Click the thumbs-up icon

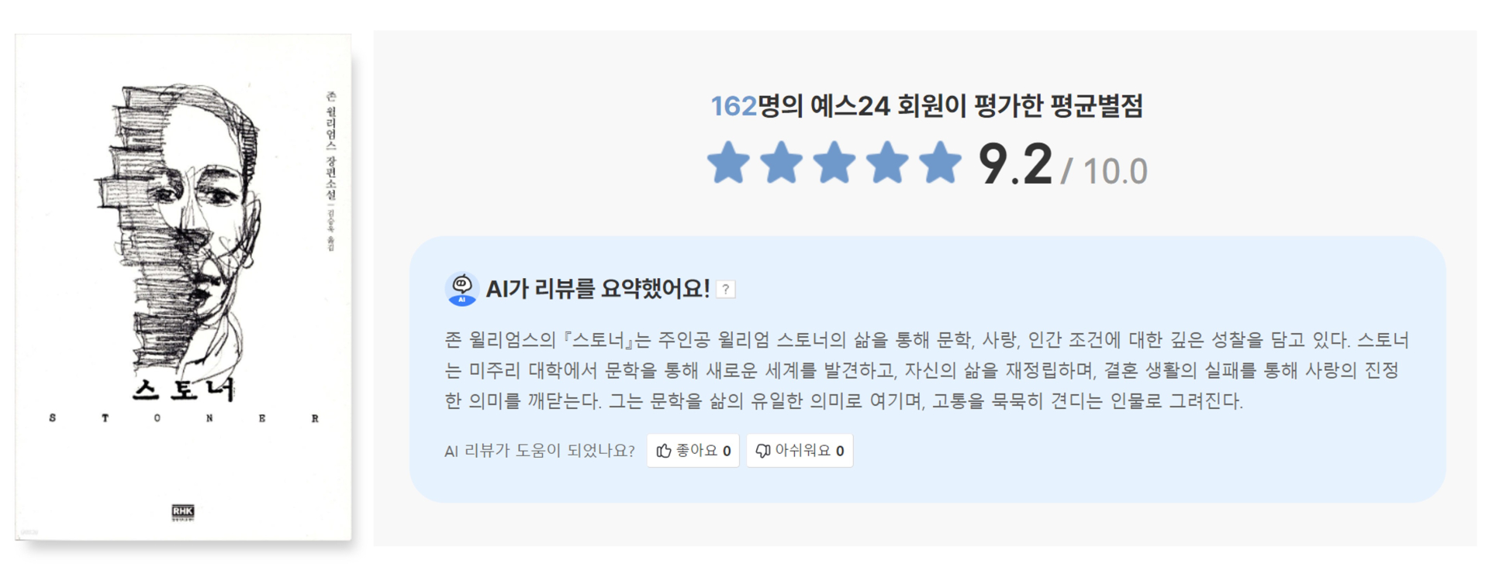pyautogui.click(x=664, y=451)
